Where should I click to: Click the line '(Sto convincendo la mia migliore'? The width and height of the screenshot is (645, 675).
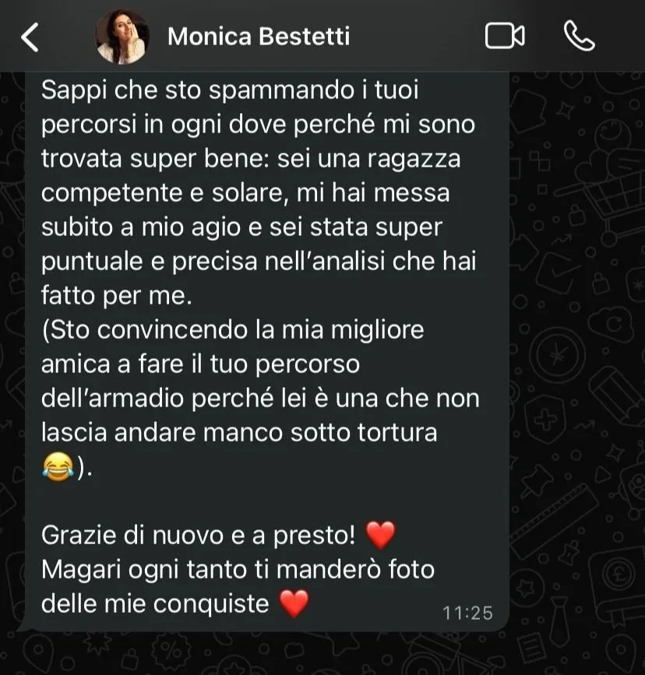point(233,330)
